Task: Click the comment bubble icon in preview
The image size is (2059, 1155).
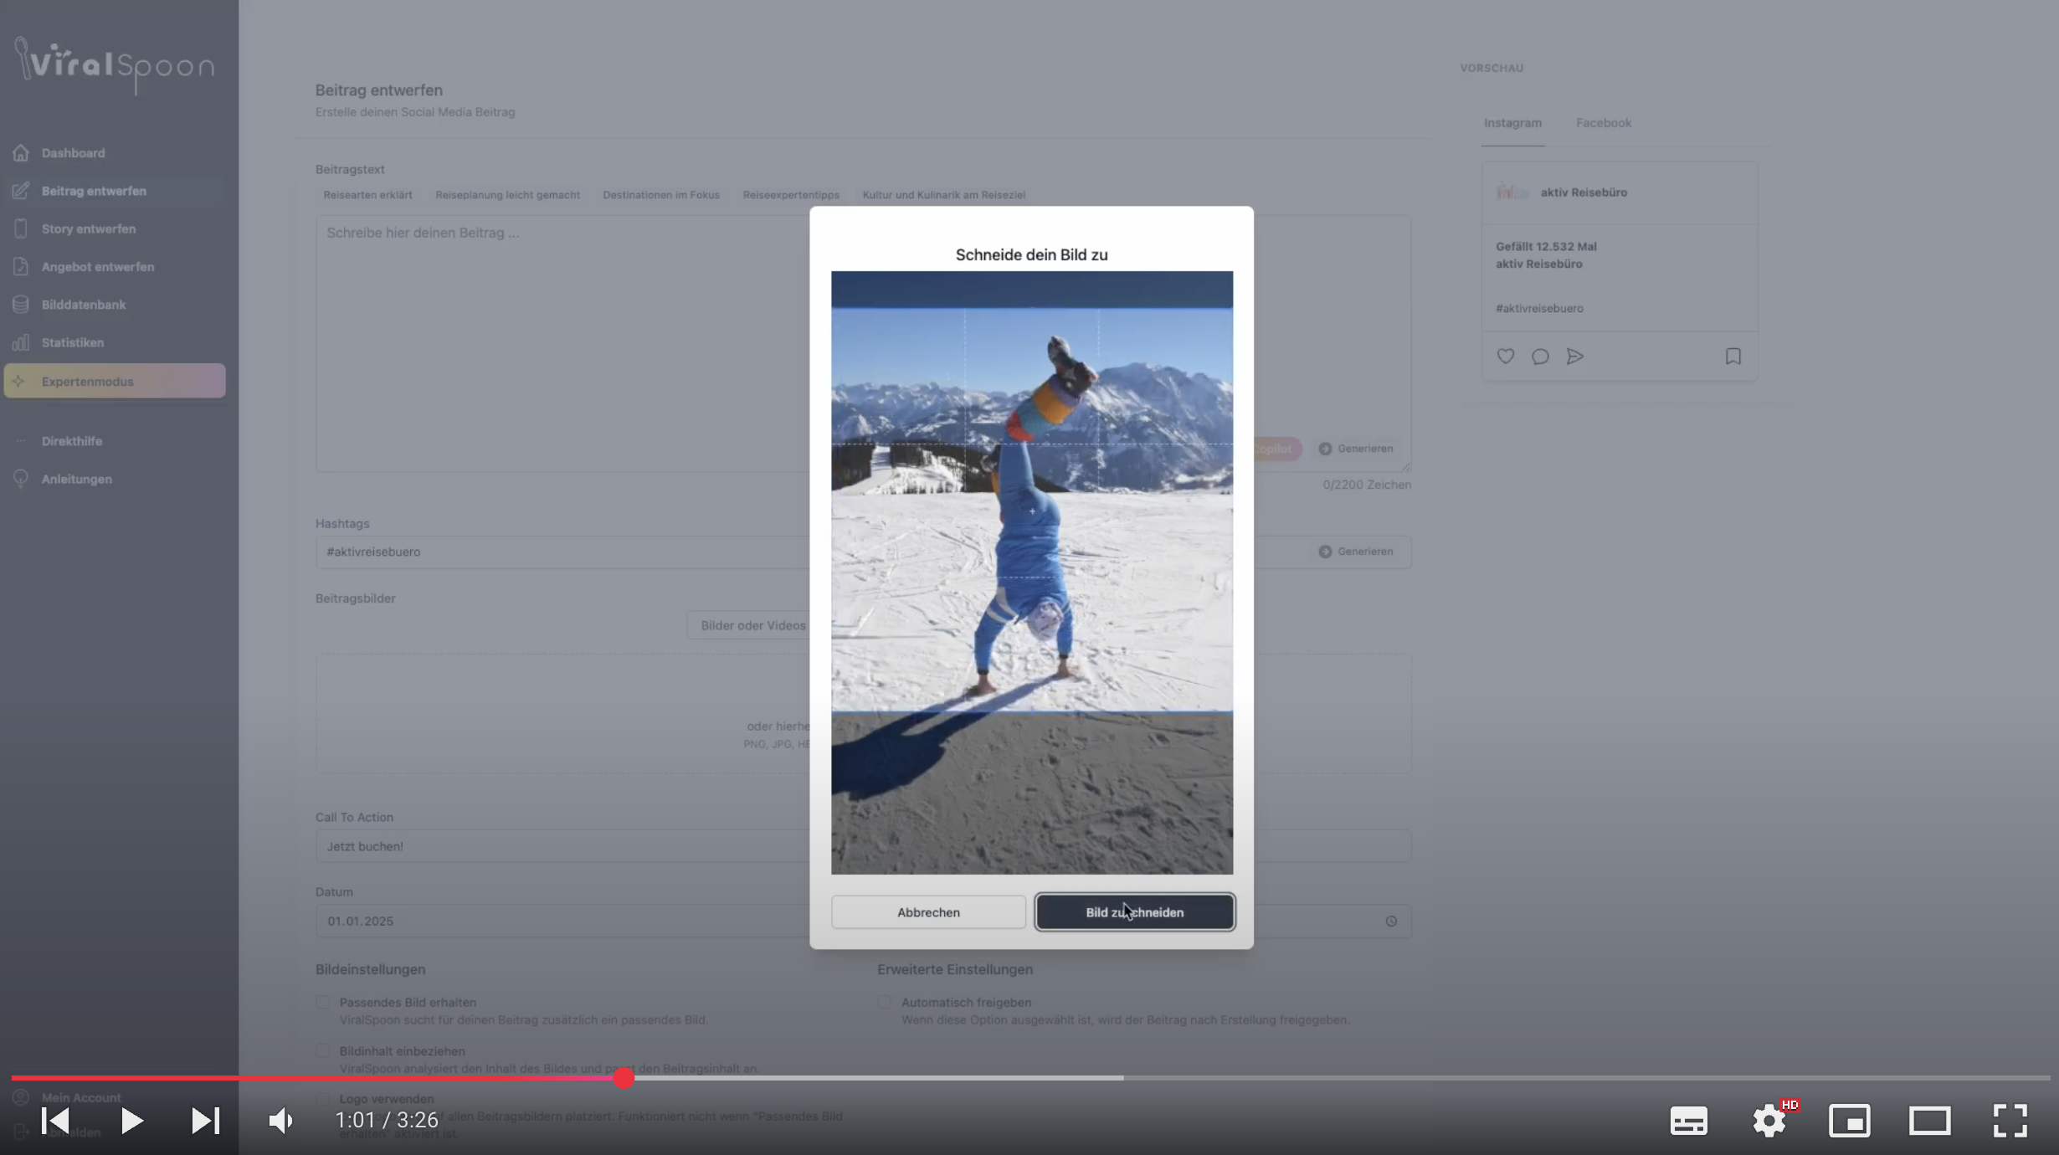Action: (x=1539, y=357)
